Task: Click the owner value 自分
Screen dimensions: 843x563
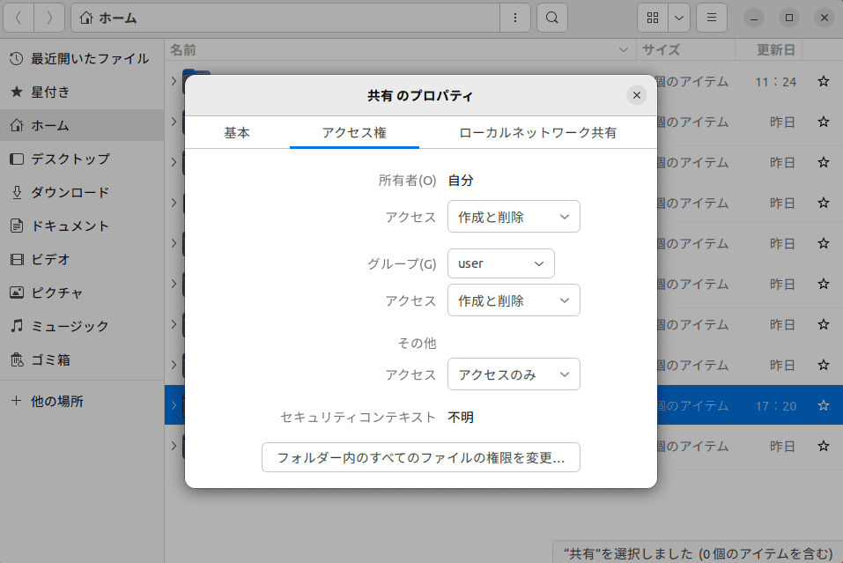Action: pos(461,181)
